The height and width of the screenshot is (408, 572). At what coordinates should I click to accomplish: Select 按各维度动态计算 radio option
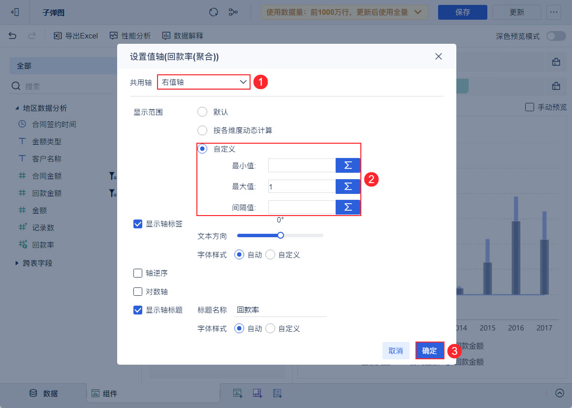tap(202, 130)
